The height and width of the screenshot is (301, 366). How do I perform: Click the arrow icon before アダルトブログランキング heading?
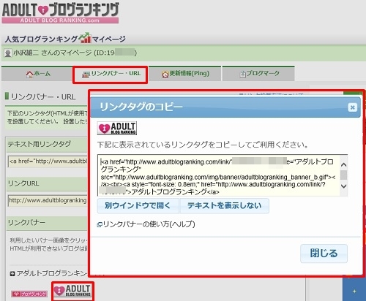point(12,274)
